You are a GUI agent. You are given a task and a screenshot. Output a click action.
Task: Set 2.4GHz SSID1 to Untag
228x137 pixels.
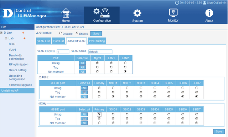pos(113,88)
